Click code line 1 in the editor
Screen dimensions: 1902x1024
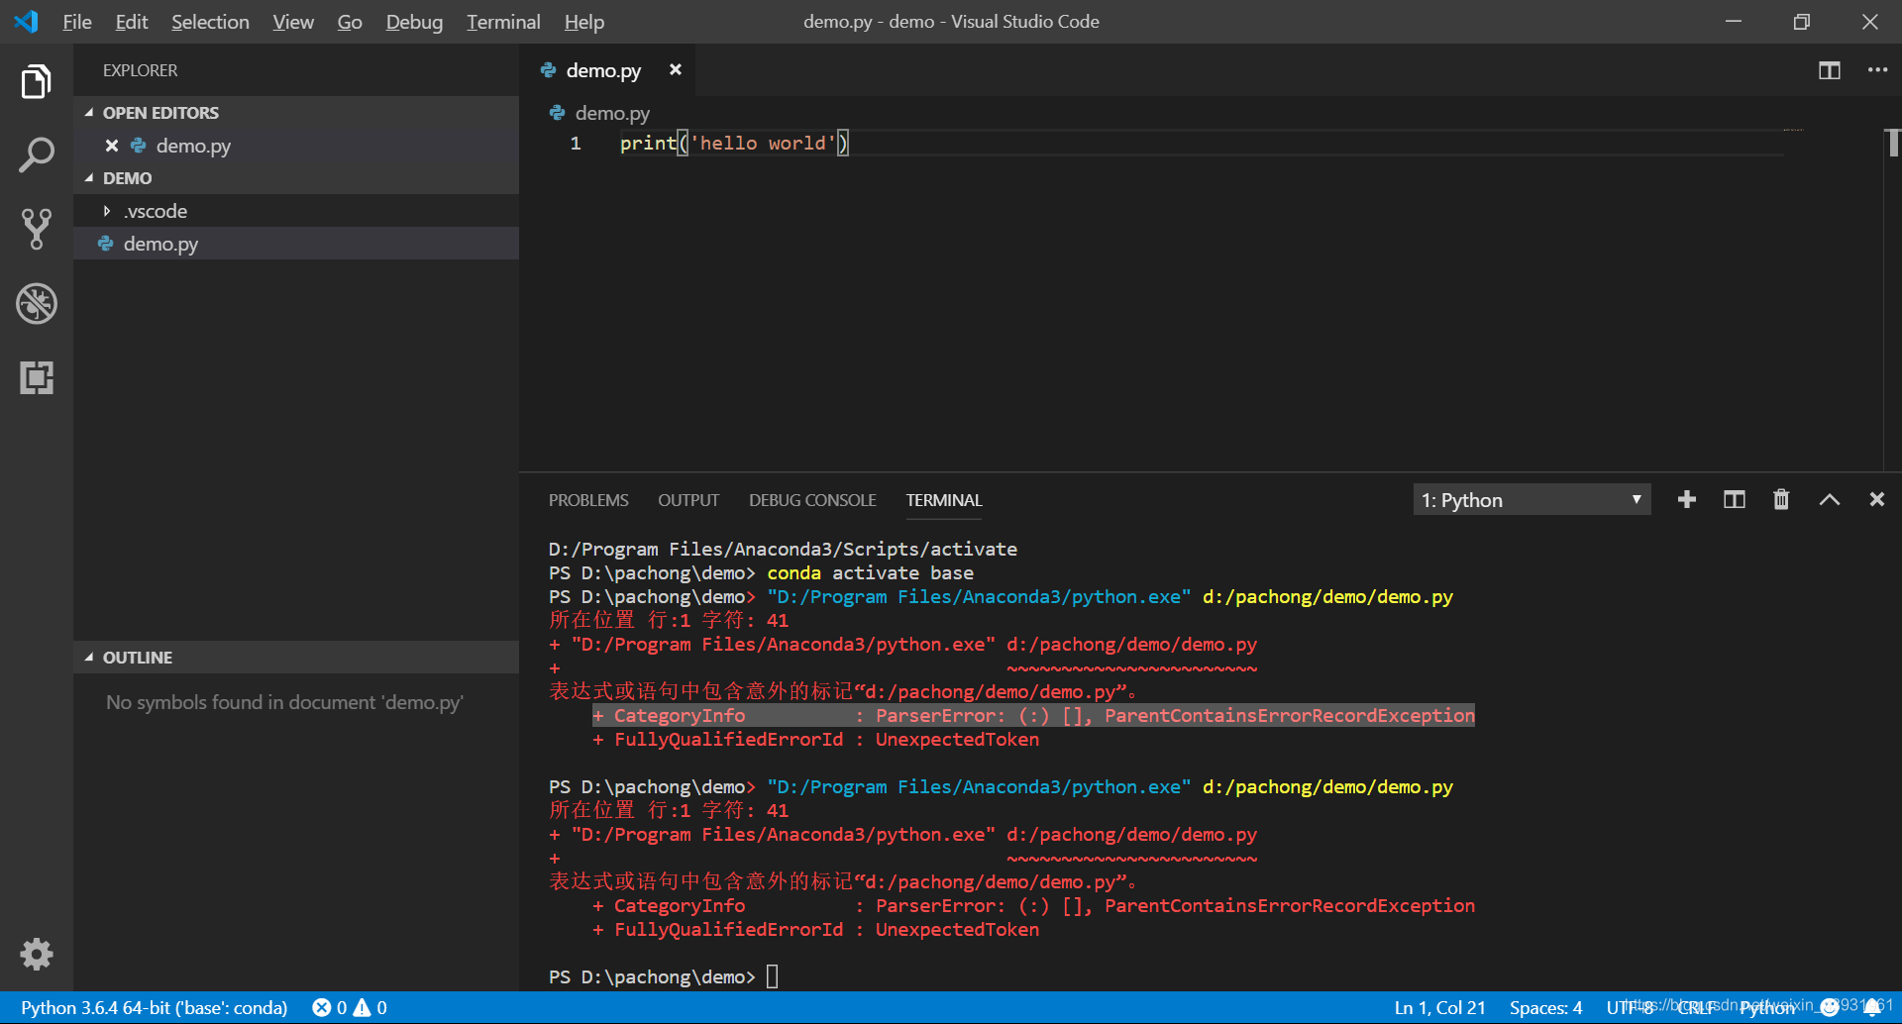coord(734,144)
